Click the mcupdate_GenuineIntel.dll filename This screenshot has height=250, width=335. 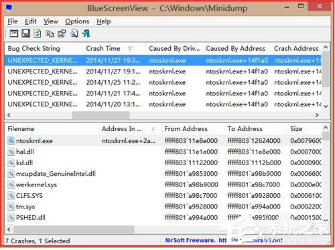click(56, 174)
